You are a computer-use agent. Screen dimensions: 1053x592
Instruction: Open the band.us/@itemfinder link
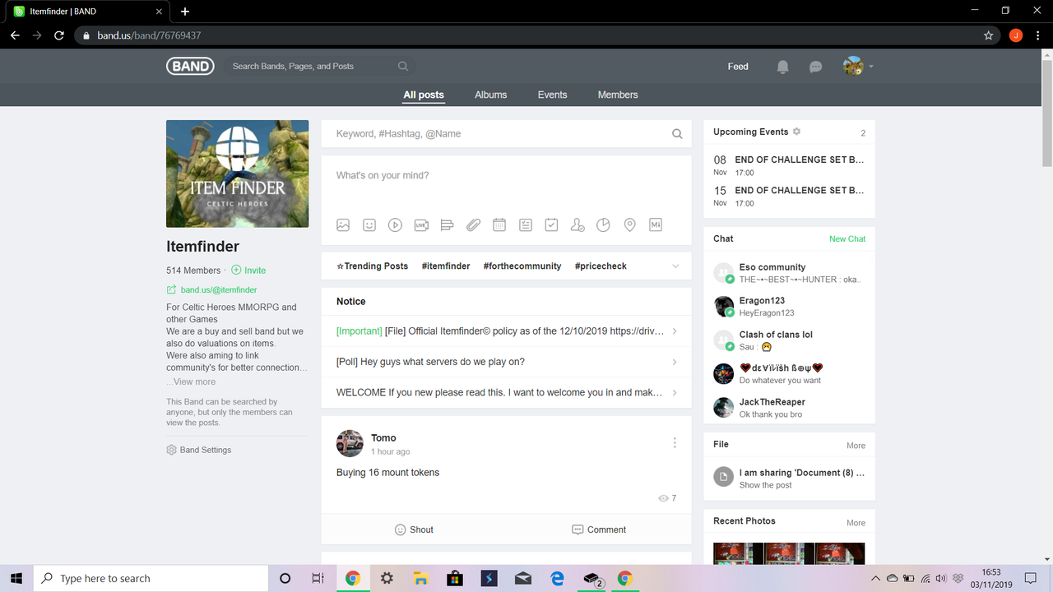[x=212, y=289]
